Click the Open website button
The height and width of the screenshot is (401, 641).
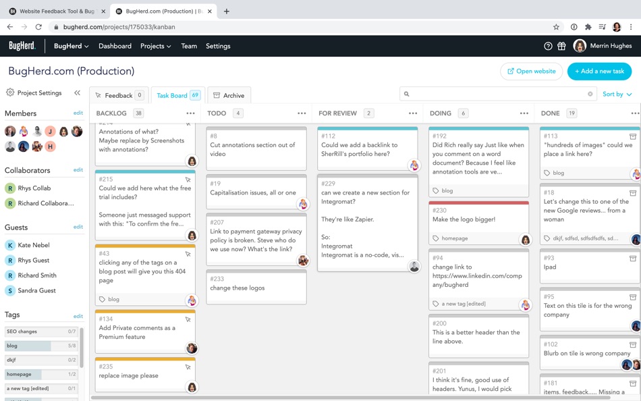pyautogui.click(x=532, y=71)
